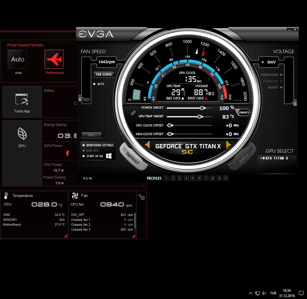Select profile slot 1
The width and height of the screenshot is (307, 299).
click(x=166, y=178)
